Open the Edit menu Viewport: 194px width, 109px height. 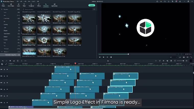[x=21, y=2]
